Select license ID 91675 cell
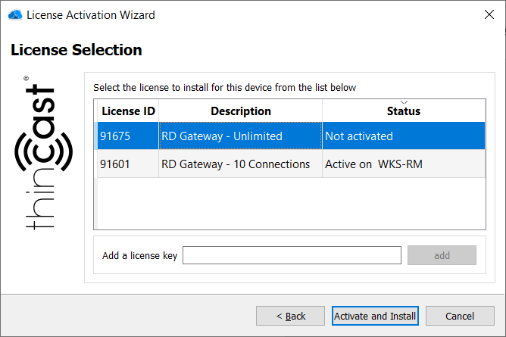Screen dimensions: 506x337 click(x=128, y=136)
